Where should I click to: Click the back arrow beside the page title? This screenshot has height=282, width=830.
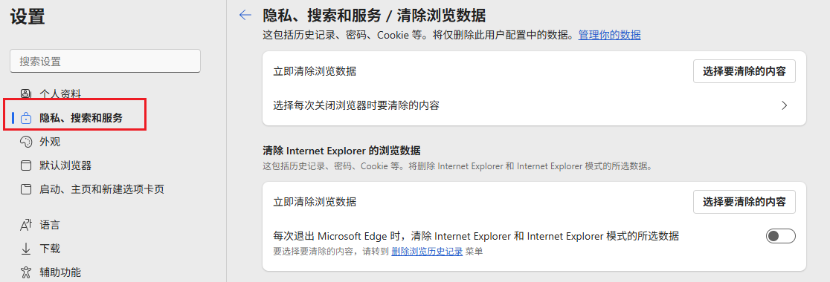coord(245,15)
